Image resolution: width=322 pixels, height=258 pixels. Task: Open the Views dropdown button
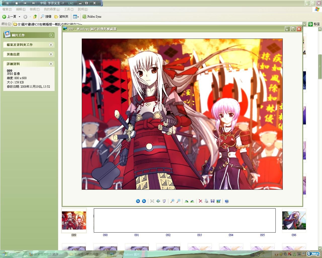(76, 17)
